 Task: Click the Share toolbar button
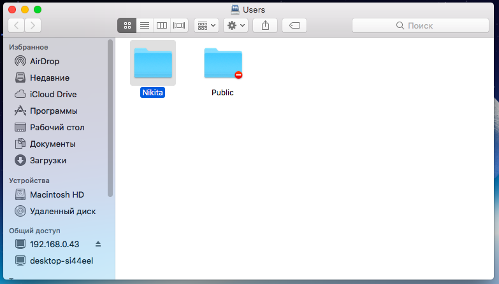[265, 25]
